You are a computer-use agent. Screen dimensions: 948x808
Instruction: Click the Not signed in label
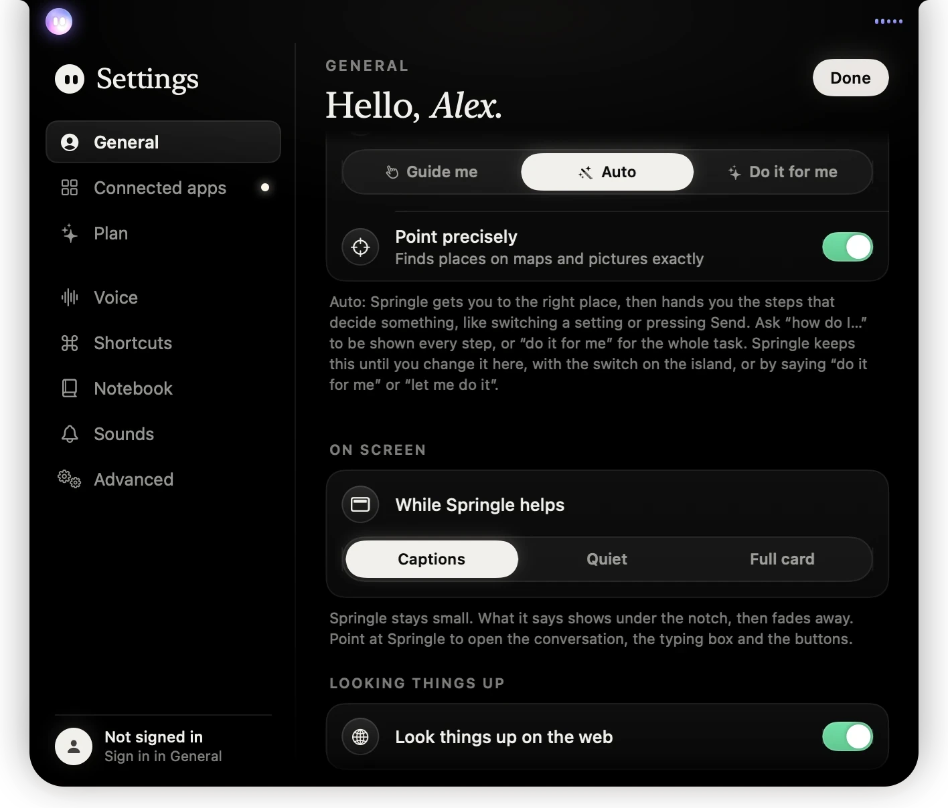pos(153,737)
